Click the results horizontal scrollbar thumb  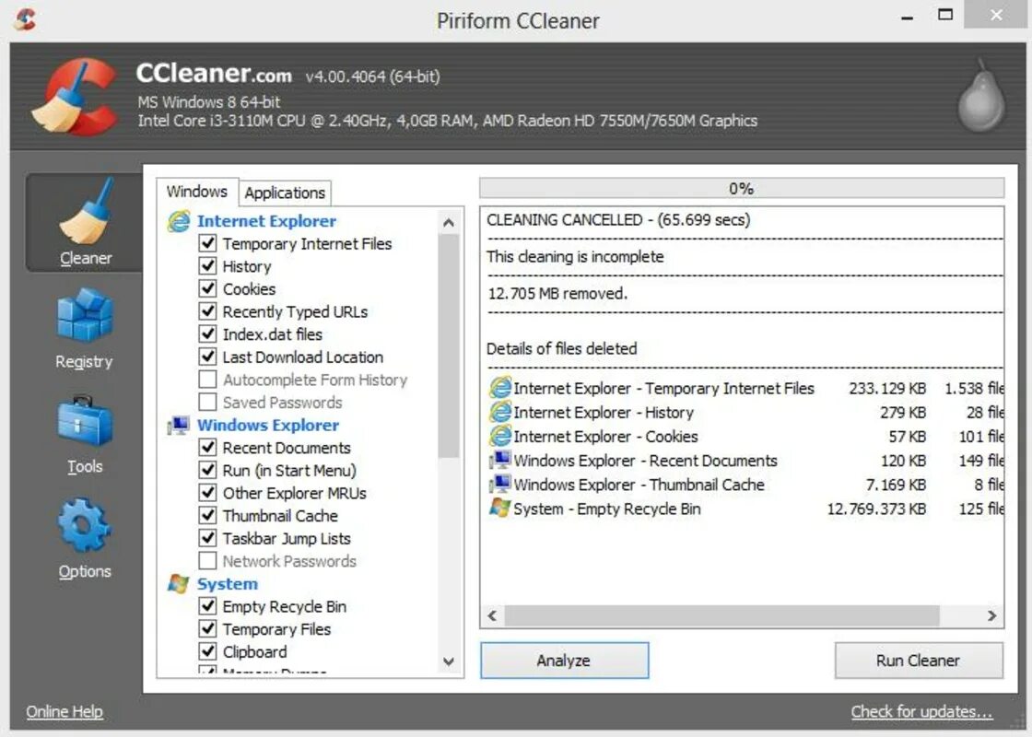722,616
